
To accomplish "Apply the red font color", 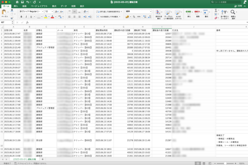I will 52,16.
